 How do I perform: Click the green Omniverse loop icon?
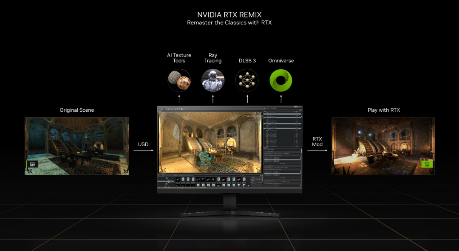(x=280, y=80)
